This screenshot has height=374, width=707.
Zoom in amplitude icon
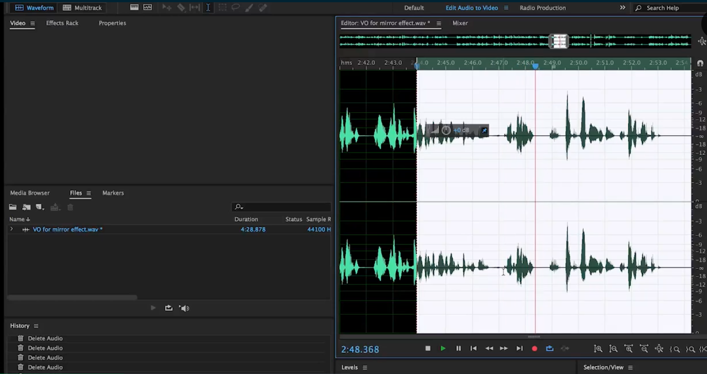click(x=598, y=349)
